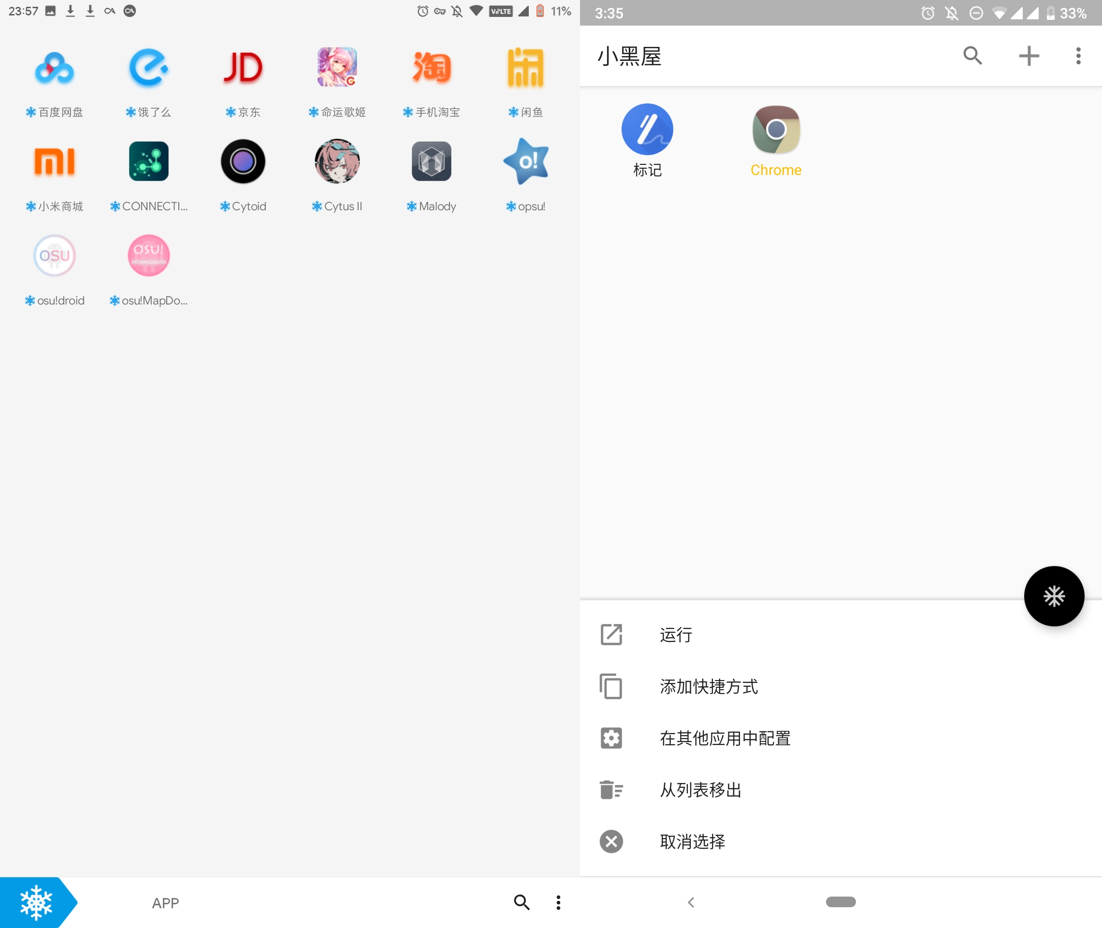Screen dimensions: 1102x928
Task: Launch the 小米商城 Mi Store icon
Action: (54, 162)
